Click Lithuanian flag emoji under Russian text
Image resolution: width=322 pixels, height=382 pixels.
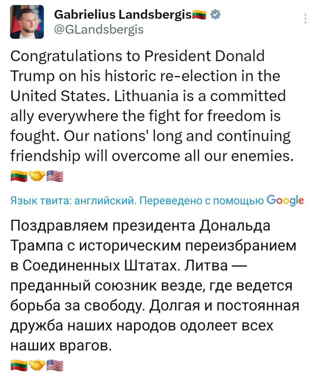click(19, 365)
